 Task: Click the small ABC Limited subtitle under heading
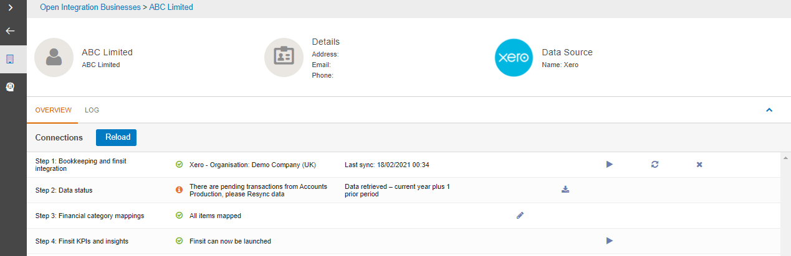pyautogui.click(x=100, y=65)
